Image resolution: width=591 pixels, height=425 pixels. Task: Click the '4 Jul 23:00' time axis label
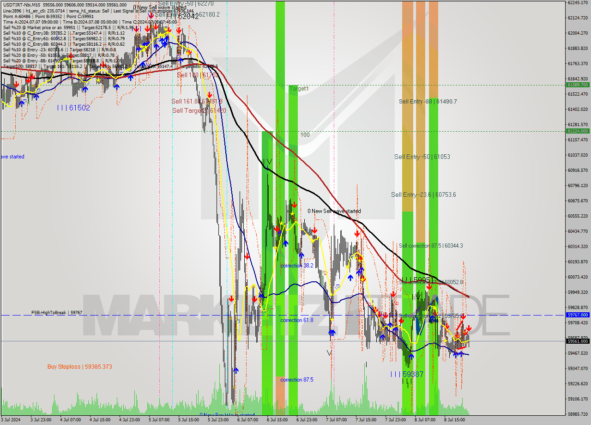pyautogui.click(x=131, y=420)
